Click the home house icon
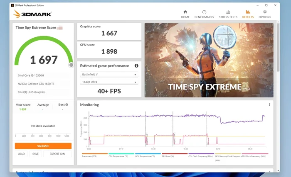 185,12
